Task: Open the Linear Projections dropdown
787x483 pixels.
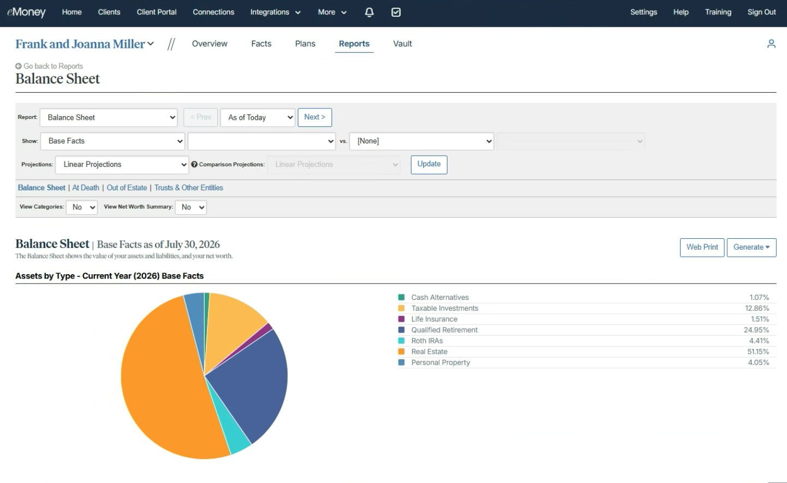Action: [x=122, y=165]
